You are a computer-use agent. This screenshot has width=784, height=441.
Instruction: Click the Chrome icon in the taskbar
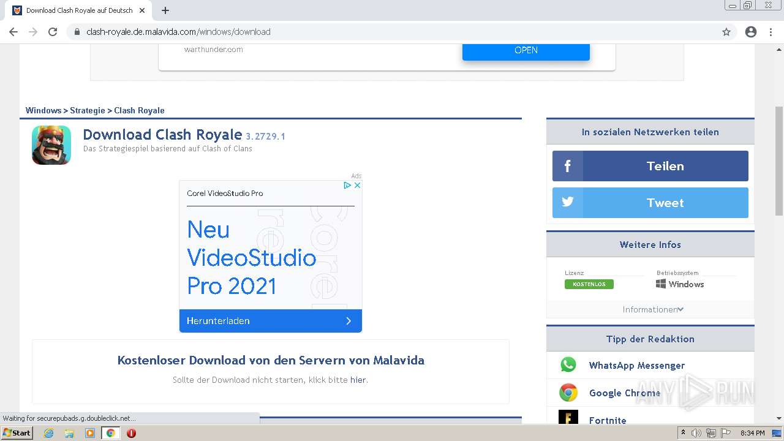[111, 433]
